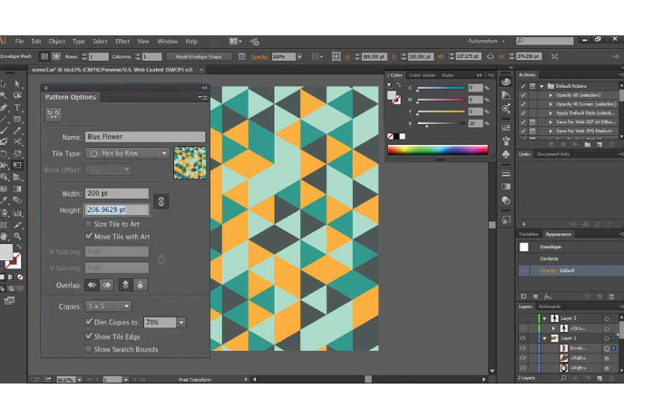
Task: Collapse Layer 3 in Layers panel
Action: (x=544, y=318)
